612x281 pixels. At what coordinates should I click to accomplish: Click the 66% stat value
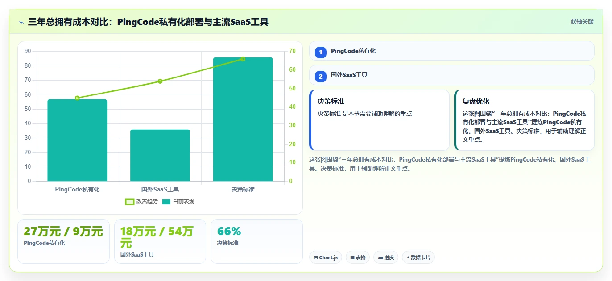pos(229,232)
